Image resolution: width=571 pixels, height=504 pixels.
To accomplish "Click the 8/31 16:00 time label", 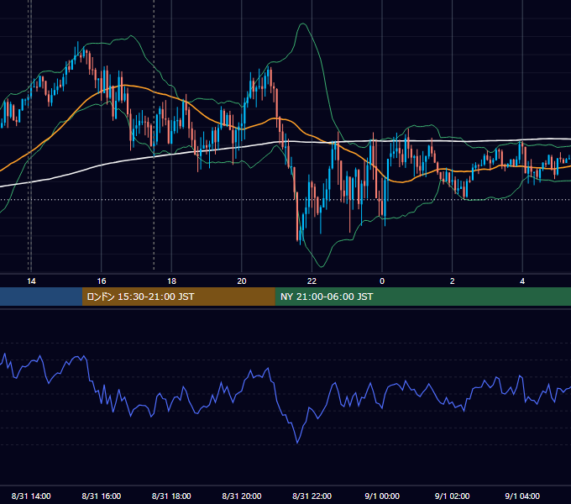I will click(102, 496).
